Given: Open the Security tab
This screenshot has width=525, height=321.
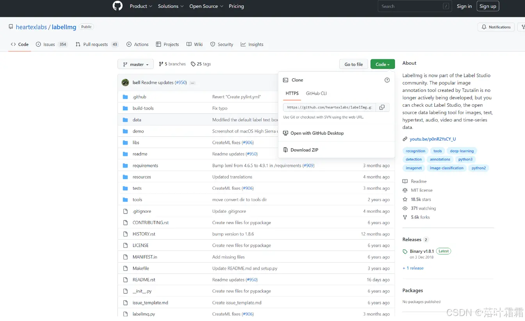Looking at the screenshot, I should pos(222,44).
